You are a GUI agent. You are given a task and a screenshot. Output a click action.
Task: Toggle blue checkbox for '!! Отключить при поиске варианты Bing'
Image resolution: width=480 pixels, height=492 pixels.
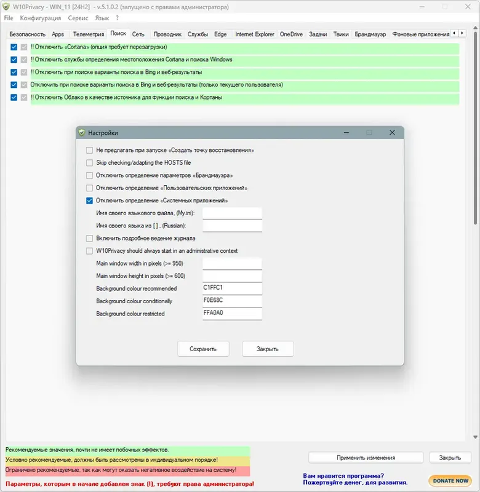point(14,72)
